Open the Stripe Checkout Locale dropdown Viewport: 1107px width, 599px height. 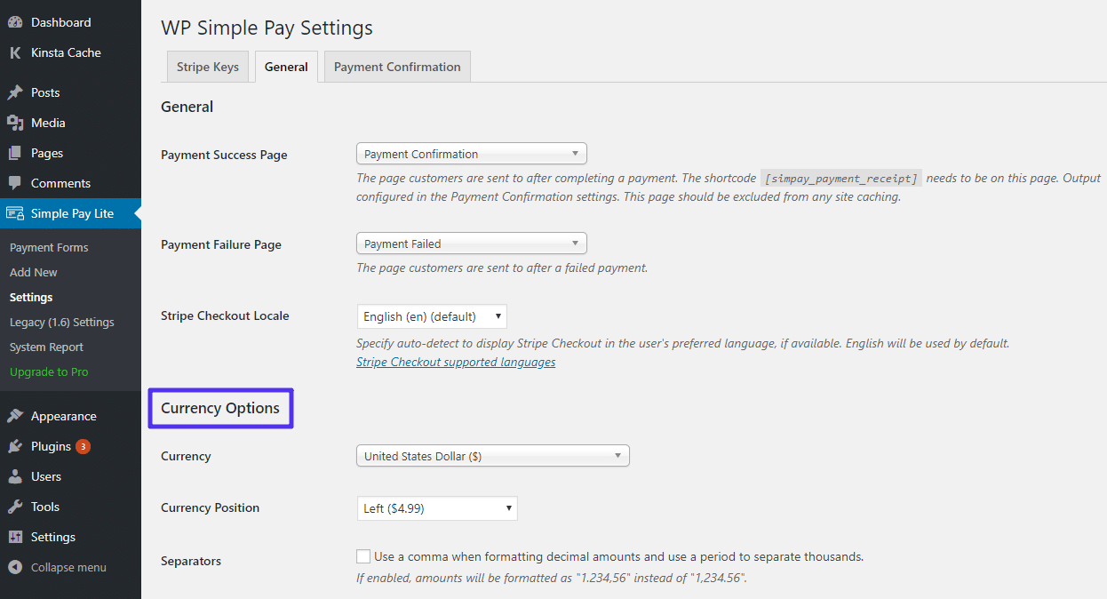[432, 316]
